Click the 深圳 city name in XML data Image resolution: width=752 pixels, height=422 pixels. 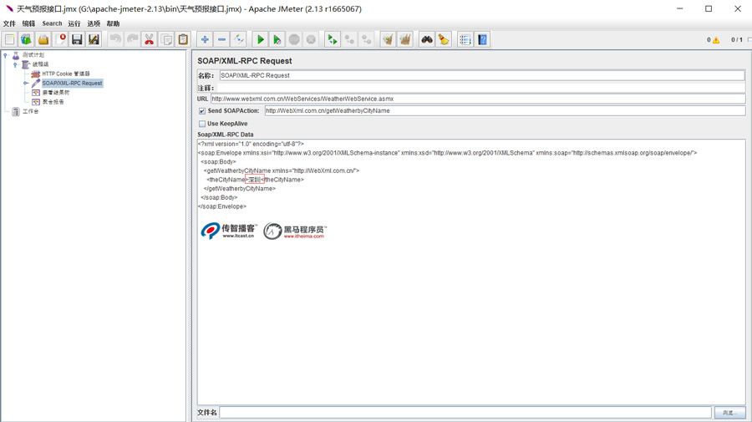(x=254, y=180)
